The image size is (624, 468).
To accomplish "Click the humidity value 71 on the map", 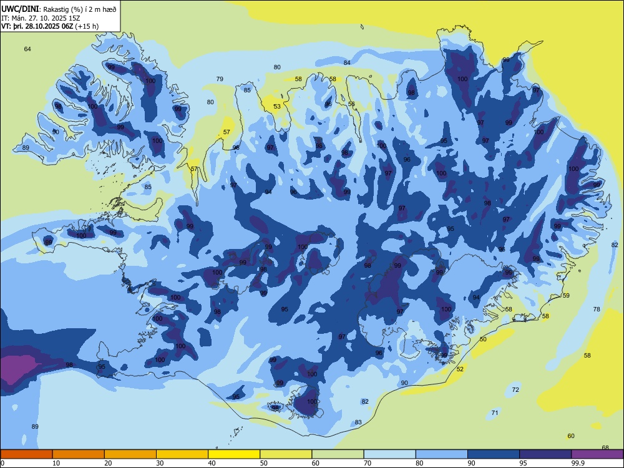I will (x=495, y=412).
